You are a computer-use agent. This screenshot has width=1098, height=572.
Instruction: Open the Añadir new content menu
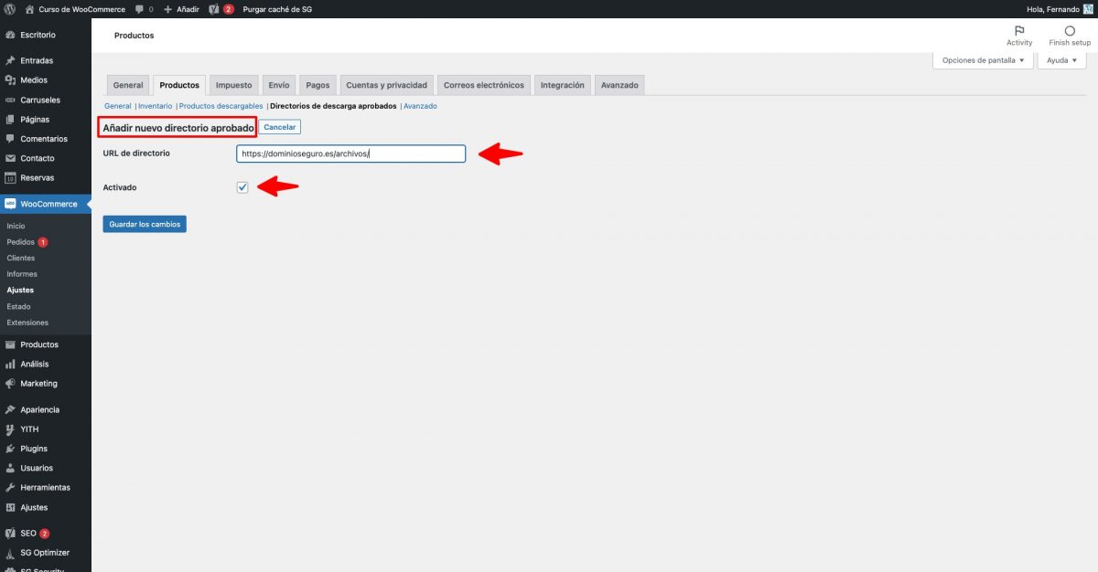click(x=181, y=9)
